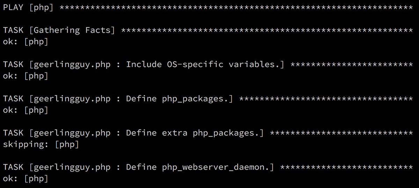The width and height of the screenshot is (419, 188).
Task: Select the Define php_webserver_daemon task line
Action: (x=208, y=167)
